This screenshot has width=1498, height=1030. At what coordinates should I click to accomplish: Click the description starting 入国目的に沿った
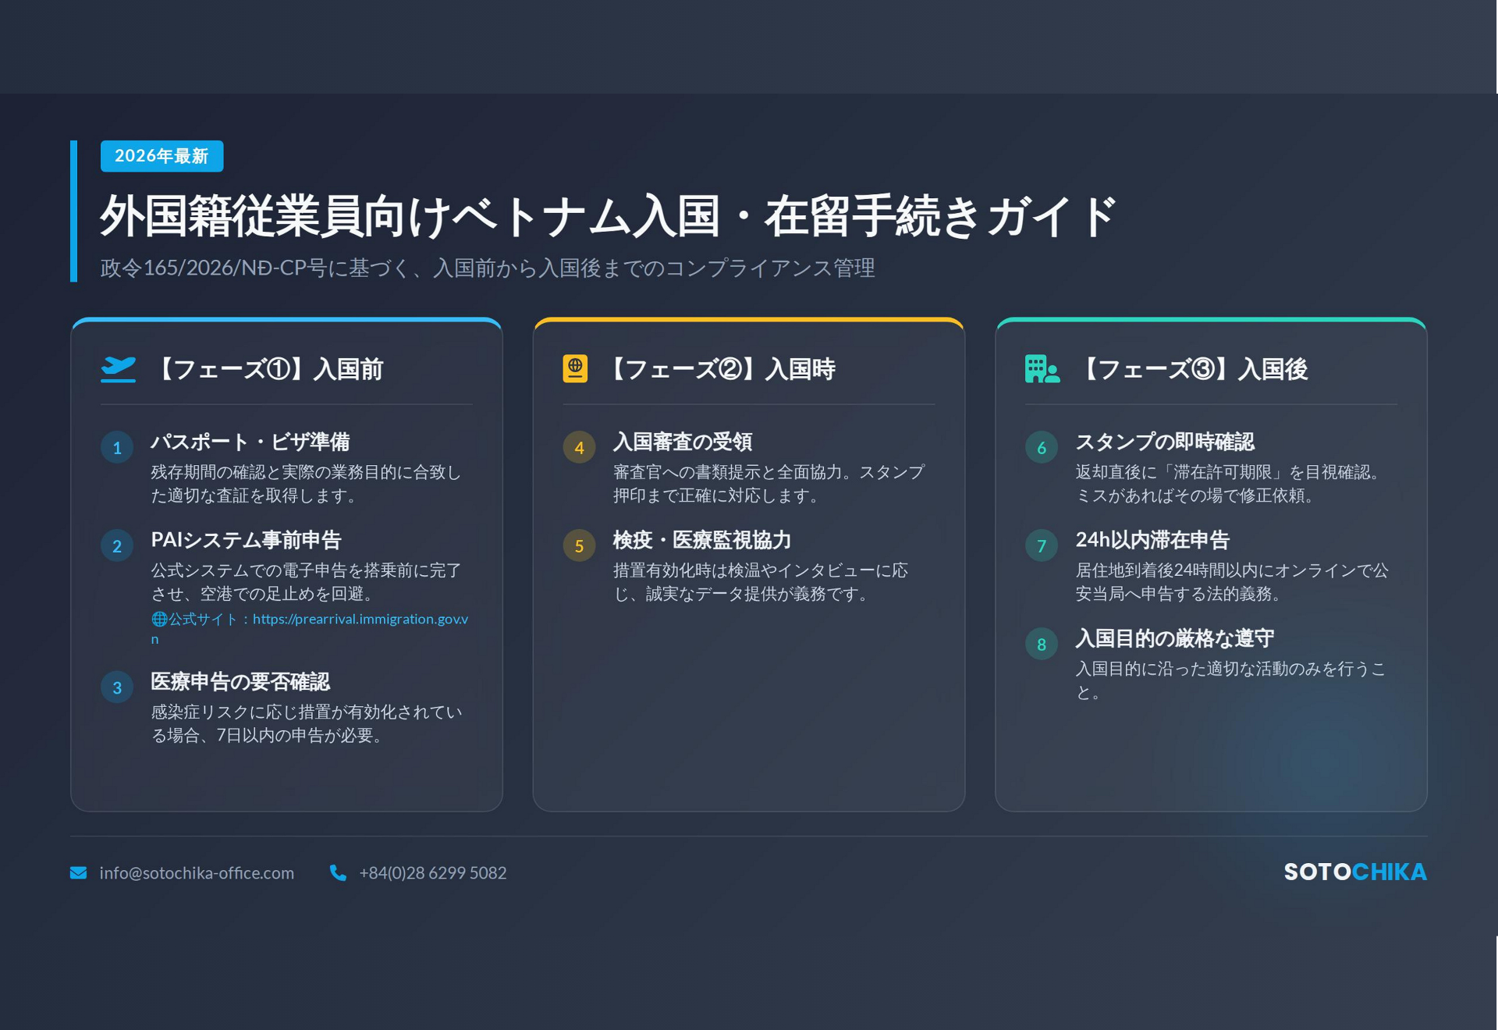1230,680
